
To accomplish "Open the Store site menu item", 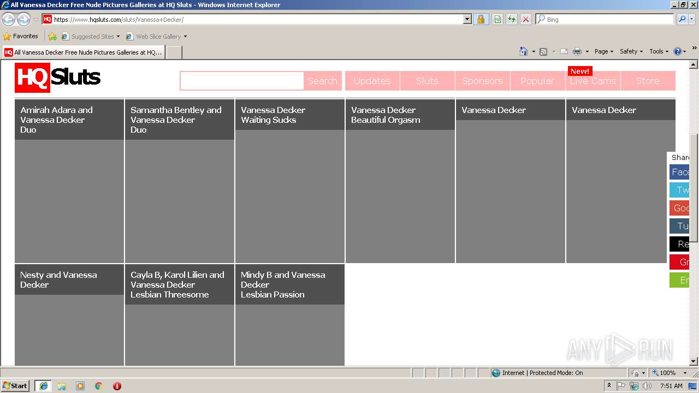I will [648, 81].
